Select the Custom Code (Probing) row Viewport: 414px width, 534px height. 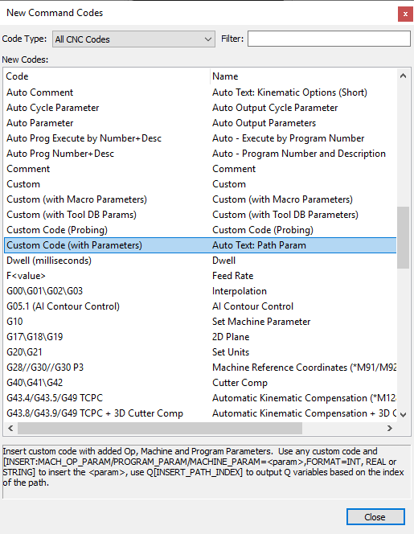pyautogui.click(x=200, y=230)
